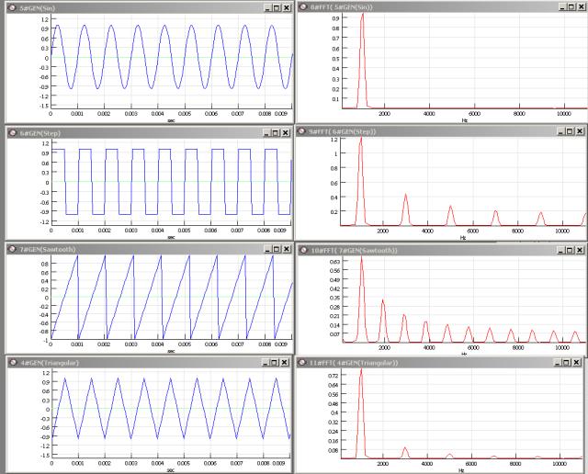Click the '8#FFT( 5#GEN(Sin))' title text
Image resolution: width=588 pixels, height=474 pixels.
[342, 7]
